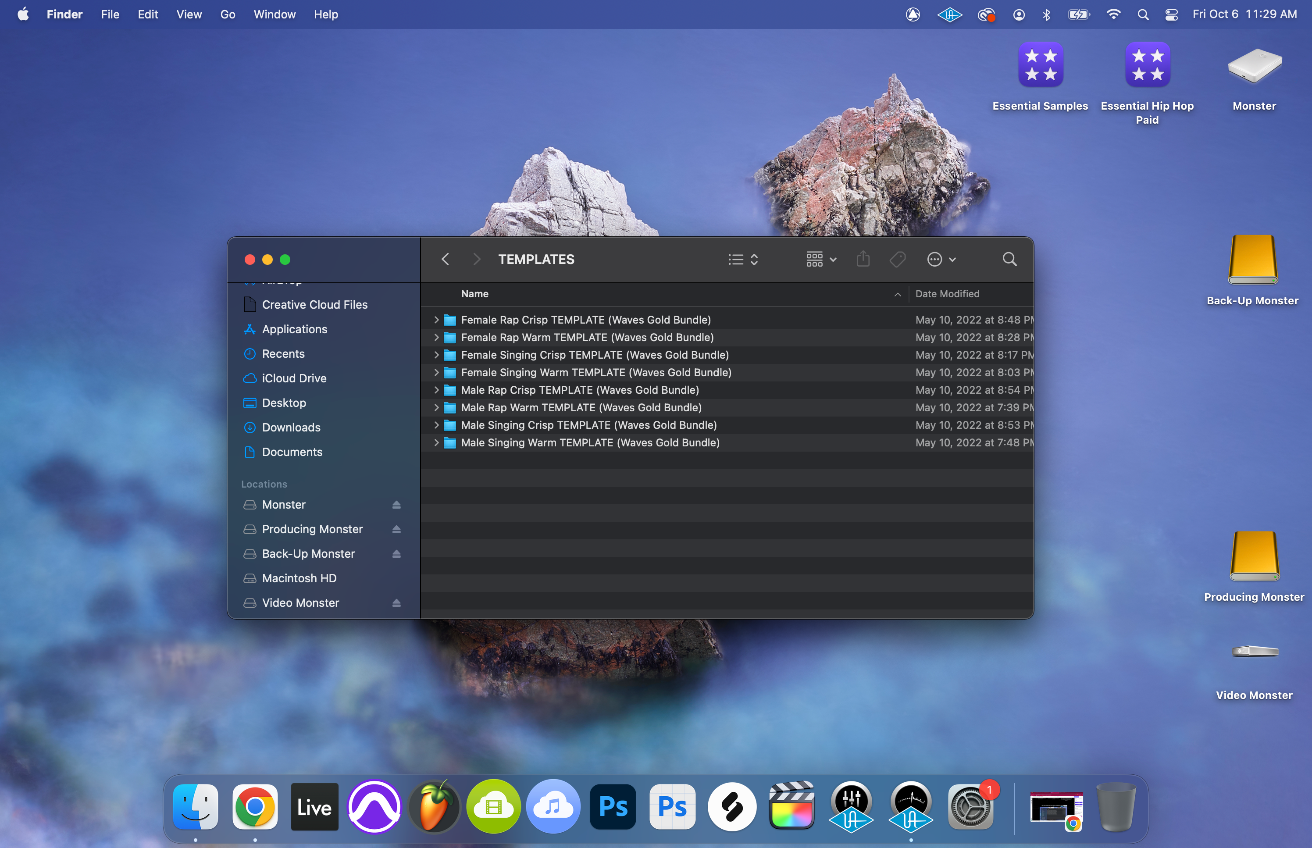Click the Share icon in Finder toolbar
The image size is (1312, 848).
point(863,260)
